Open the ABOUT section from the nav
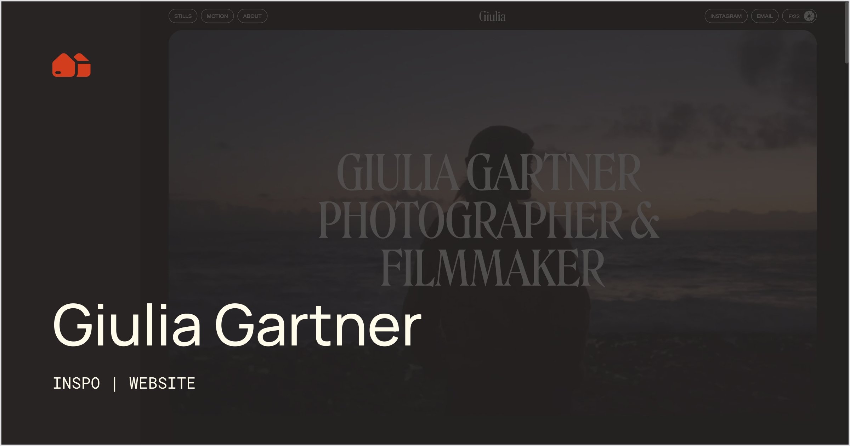This screenshot has height=446, width=850. tap(252, 16)
